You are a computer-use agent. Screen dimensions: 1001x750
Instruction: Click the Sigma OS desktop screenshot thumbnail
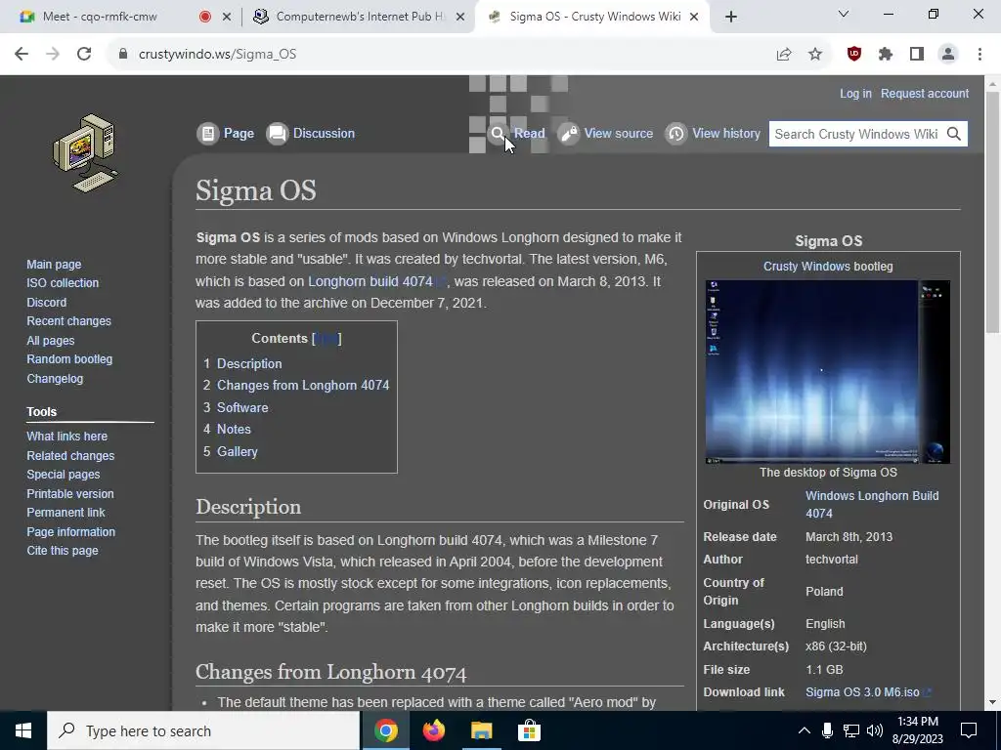[827, 372]
